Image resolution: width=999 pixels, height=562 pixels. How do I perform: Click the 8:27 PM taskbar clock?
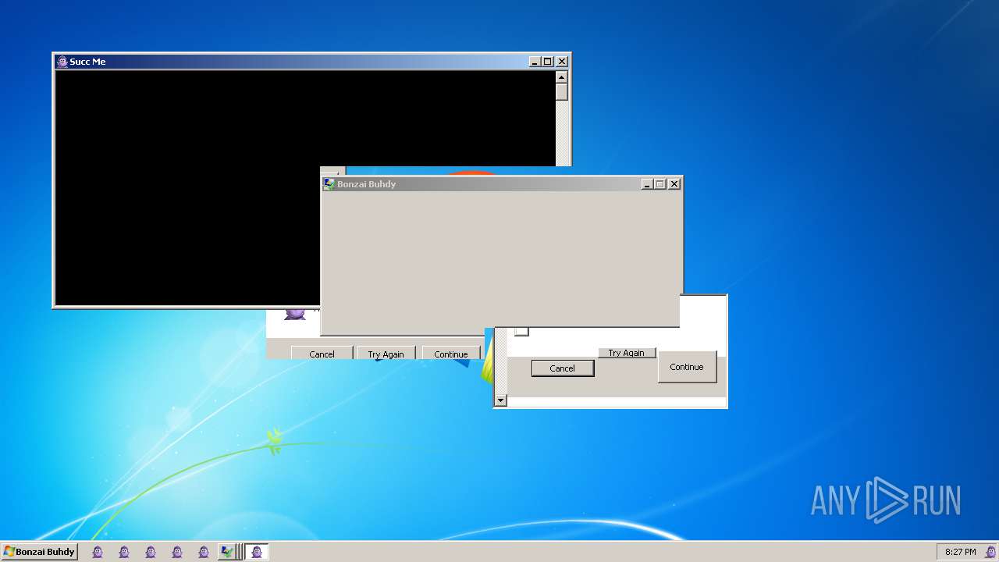pos(960,552)
